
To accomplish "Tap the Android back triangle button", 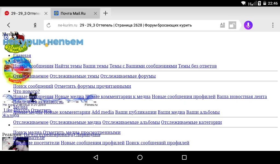I will pos(96,157).
